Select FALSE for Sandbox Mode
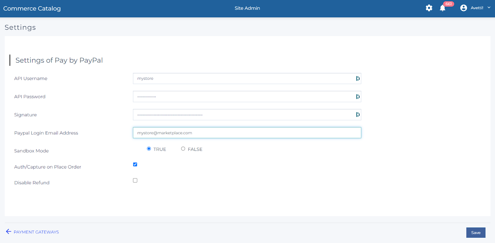 [183, 149]
